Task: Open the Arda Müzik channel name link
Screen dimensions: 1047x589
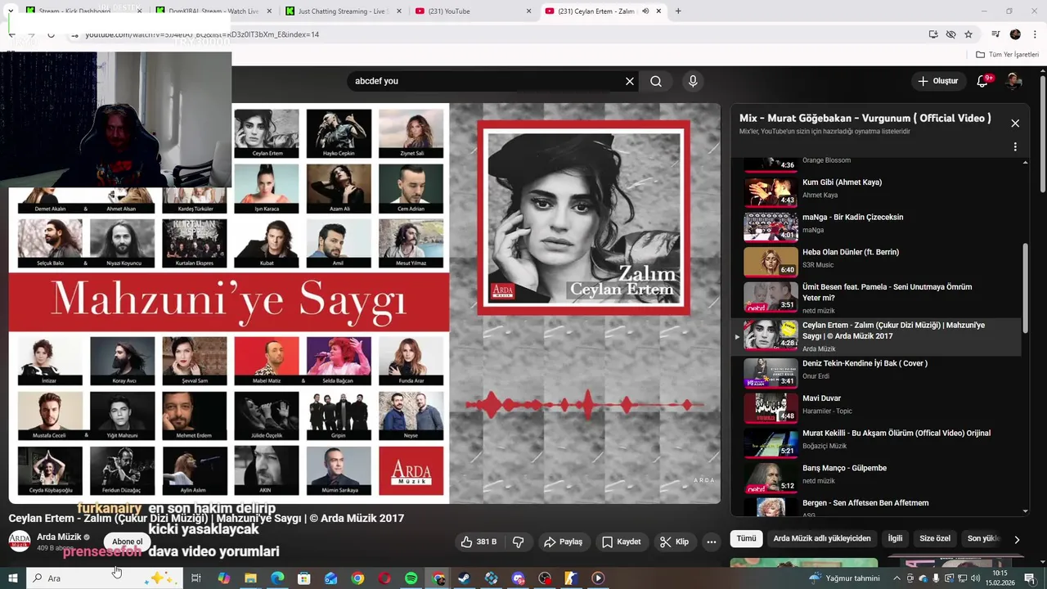Action: (x=59, y=537)
